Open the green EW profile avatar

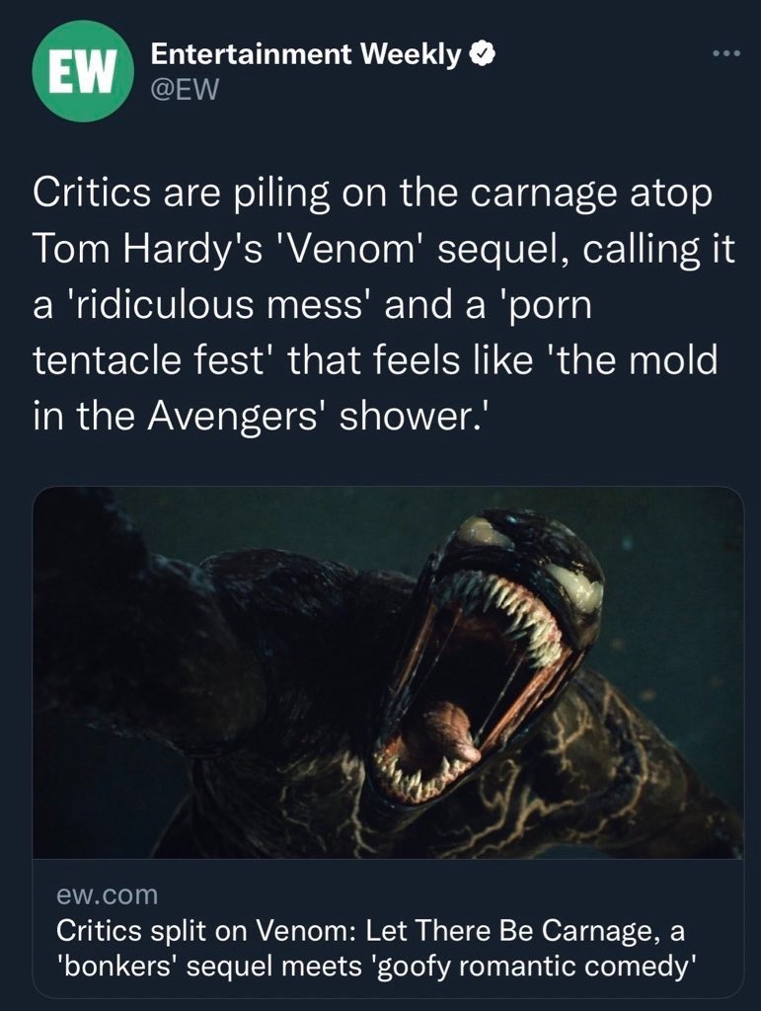(x=83, y=71)
